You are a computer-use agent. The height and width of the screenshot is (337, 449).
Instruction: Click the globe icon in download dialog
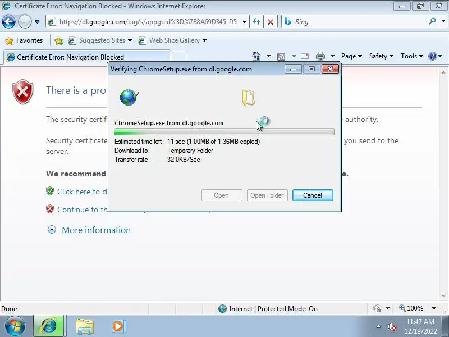click(x=130, y=97)
